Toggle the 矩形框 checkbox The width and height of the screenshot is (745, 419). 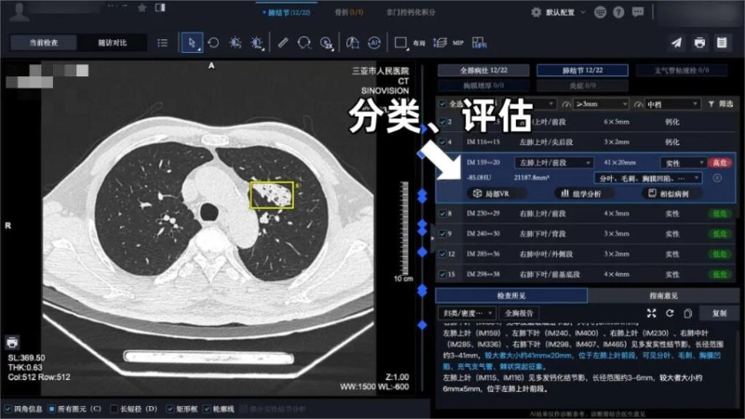tap(169, 408)
